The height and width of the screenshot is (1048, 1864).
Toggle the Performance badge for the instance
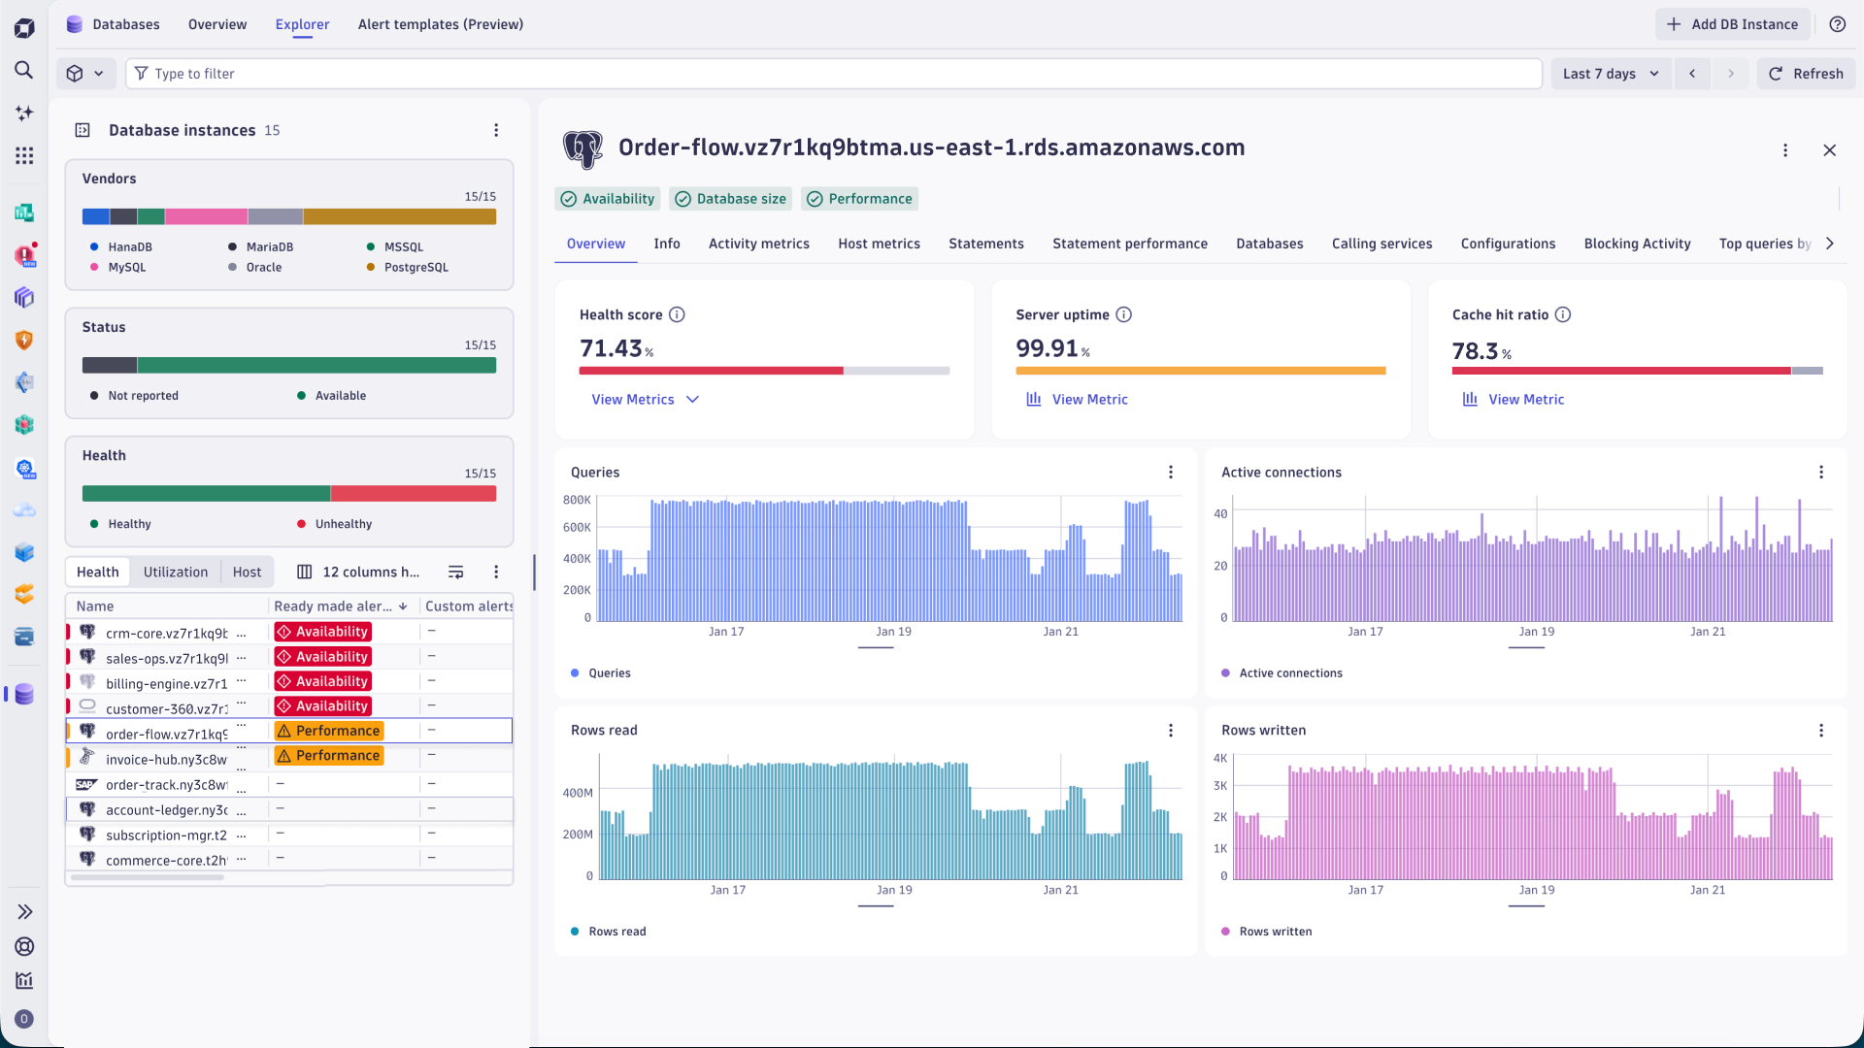coord(858,198)
